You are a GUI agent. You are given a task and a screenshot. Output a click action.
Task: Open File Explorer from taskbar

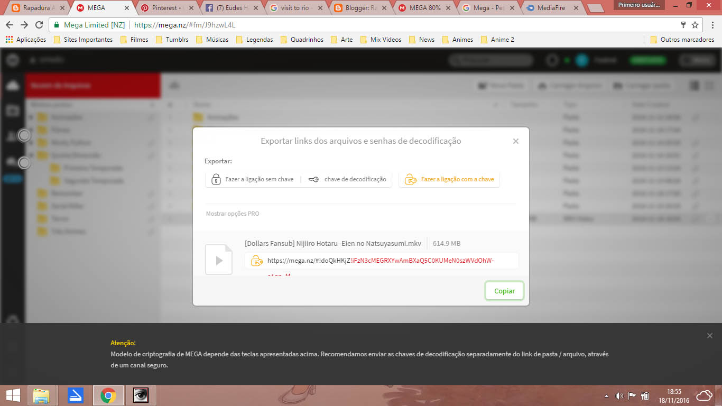41,395
